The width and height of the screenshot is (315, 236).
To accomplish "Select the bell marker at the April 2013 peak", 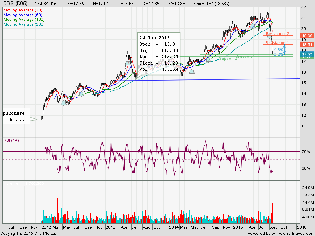I will click(x=128, y=64).
